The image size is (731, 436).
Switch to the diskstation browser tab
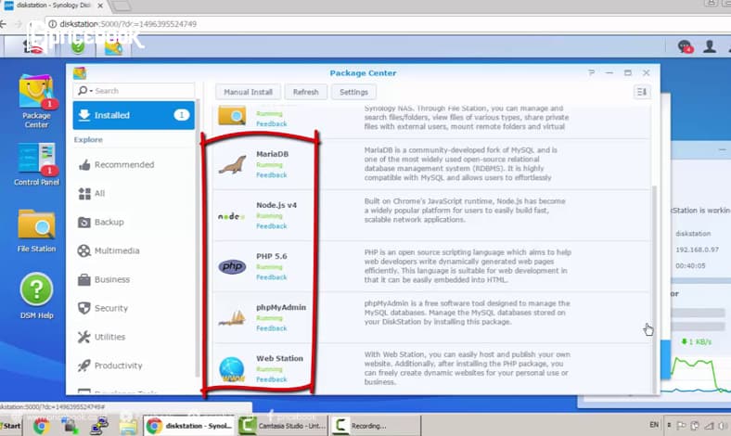point(54,6)
